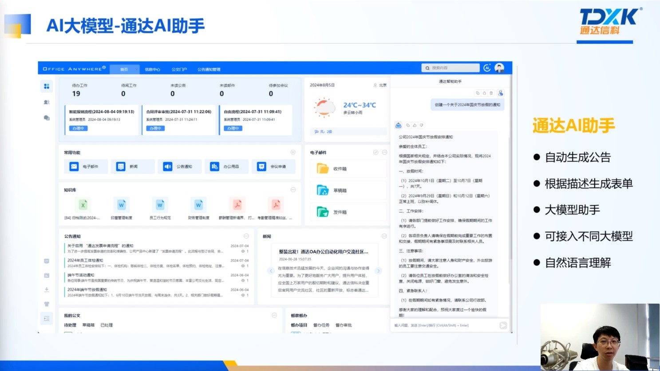Click the trash icon in the assistant toolbar
Screen dimensions: 660x371
491,93
